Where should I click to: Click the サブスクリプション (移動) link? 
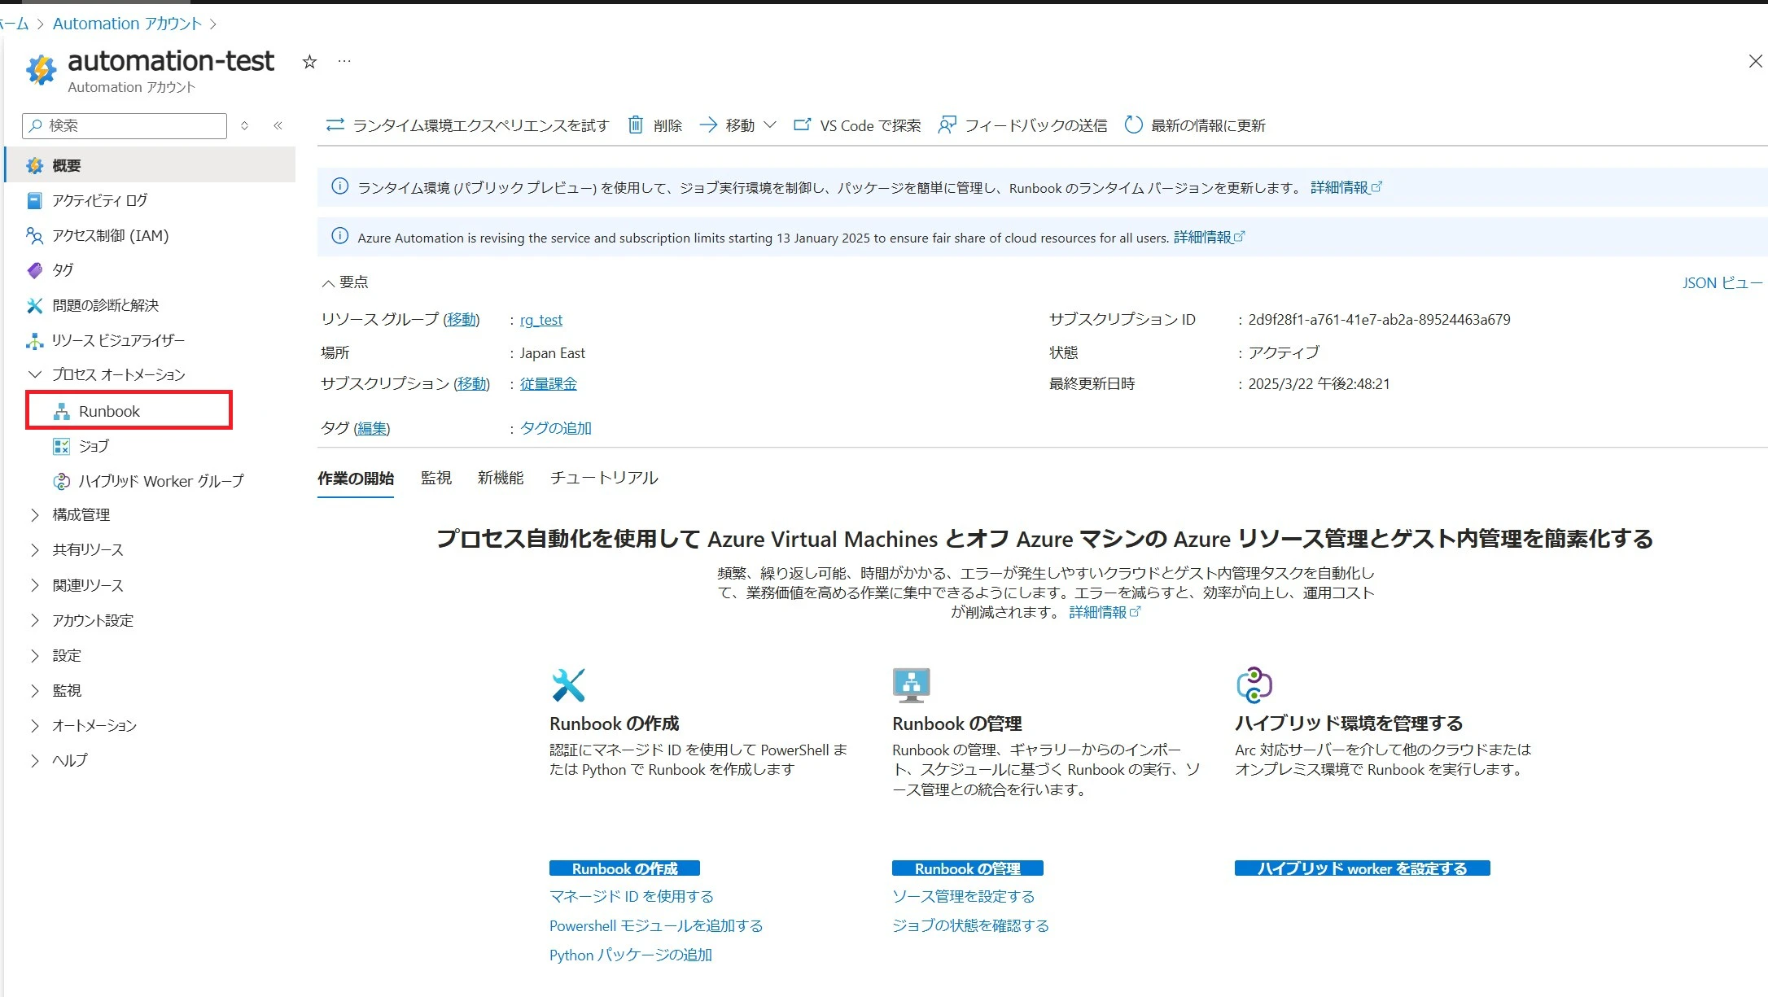pos(472,383)
